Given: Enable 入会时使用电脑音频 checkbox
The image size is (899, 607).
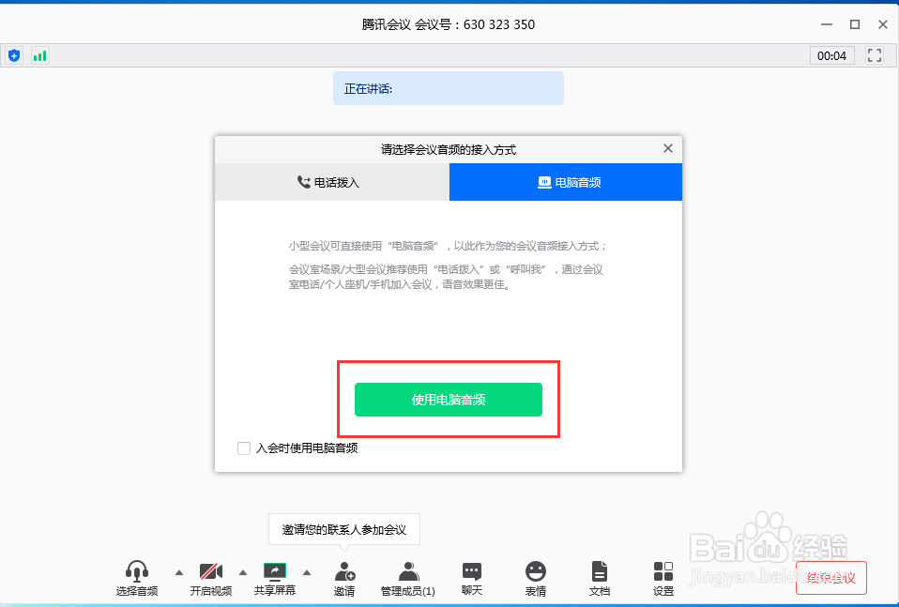Looking at the screenshot, I should click(x=244, y=448).
